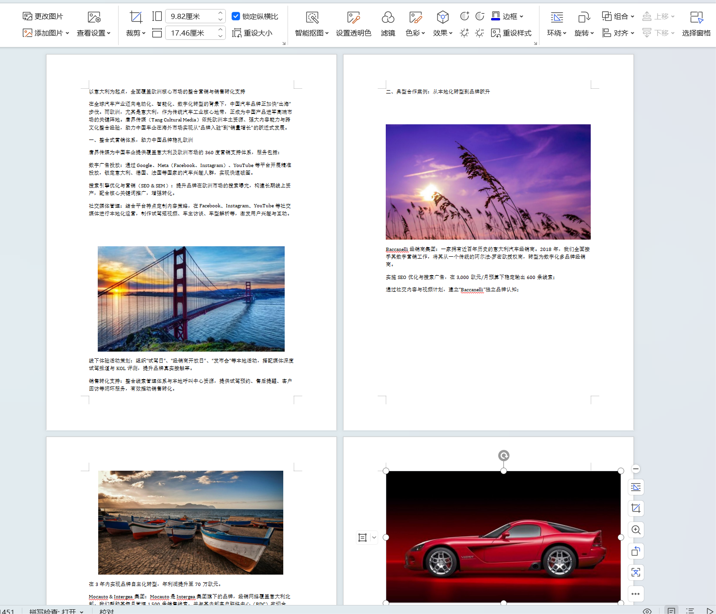Open the 选择窗格 selection pane
The width and height of the screenshot is (716, 614).
(696, 25)
